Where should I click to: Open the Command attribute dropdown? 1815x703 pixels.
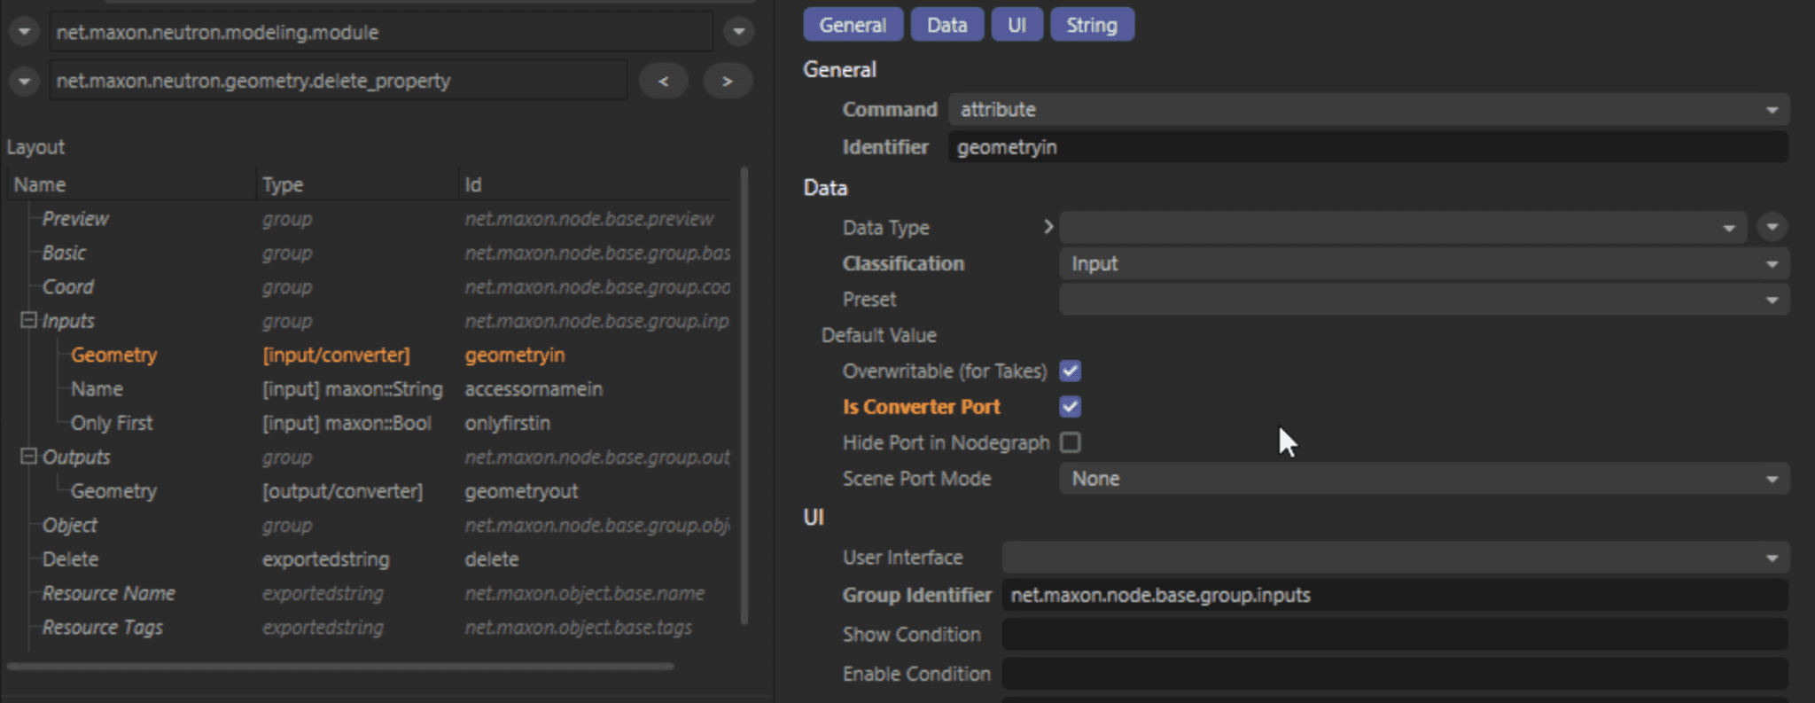(x=1368, y=109)
